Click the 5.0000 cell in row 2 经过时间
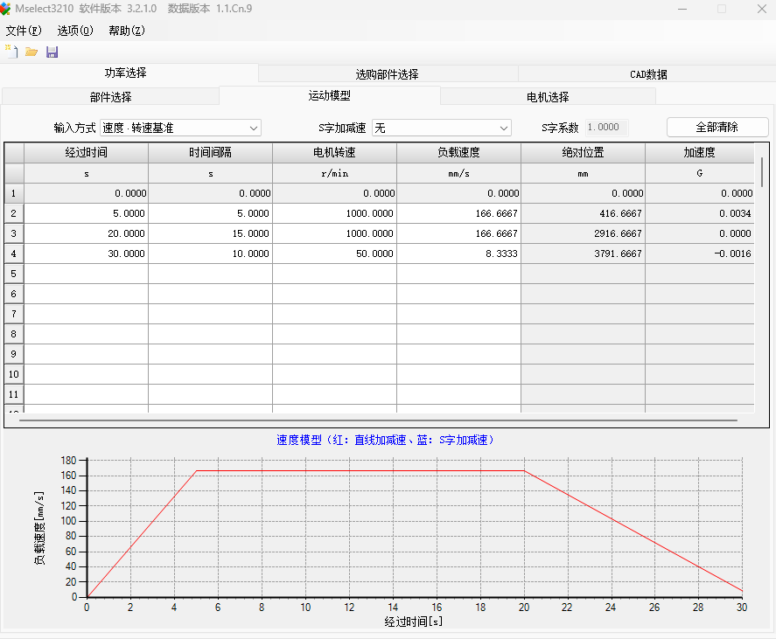Viewport: 776px width, 639px height. (86, 213)
